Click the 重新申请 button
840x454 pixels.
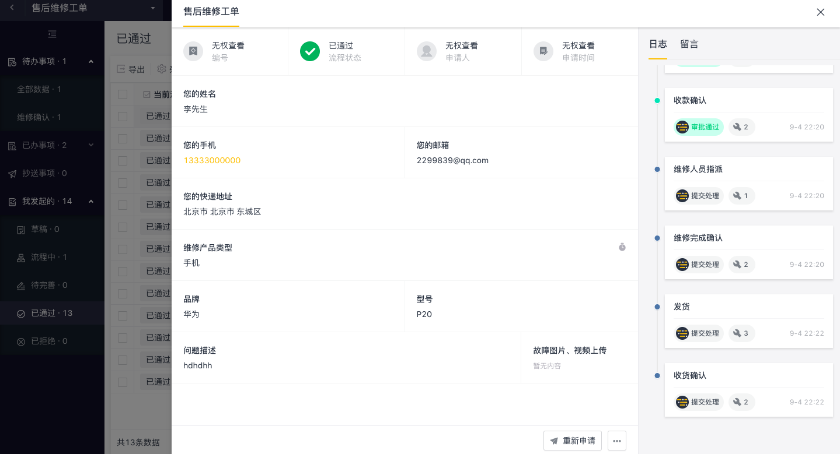(573, 441)
